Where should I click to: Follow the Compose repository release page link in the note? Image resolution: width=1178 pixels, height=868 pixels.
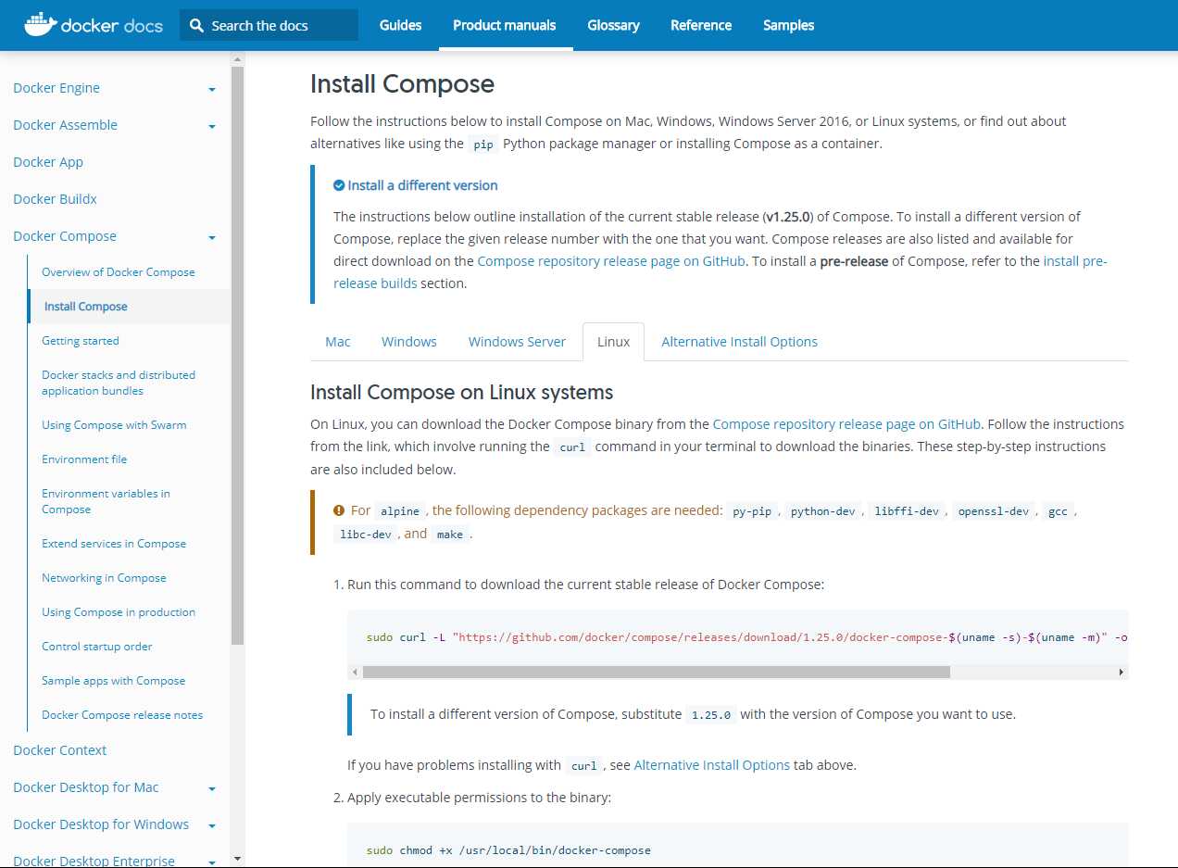pos(611,261)
